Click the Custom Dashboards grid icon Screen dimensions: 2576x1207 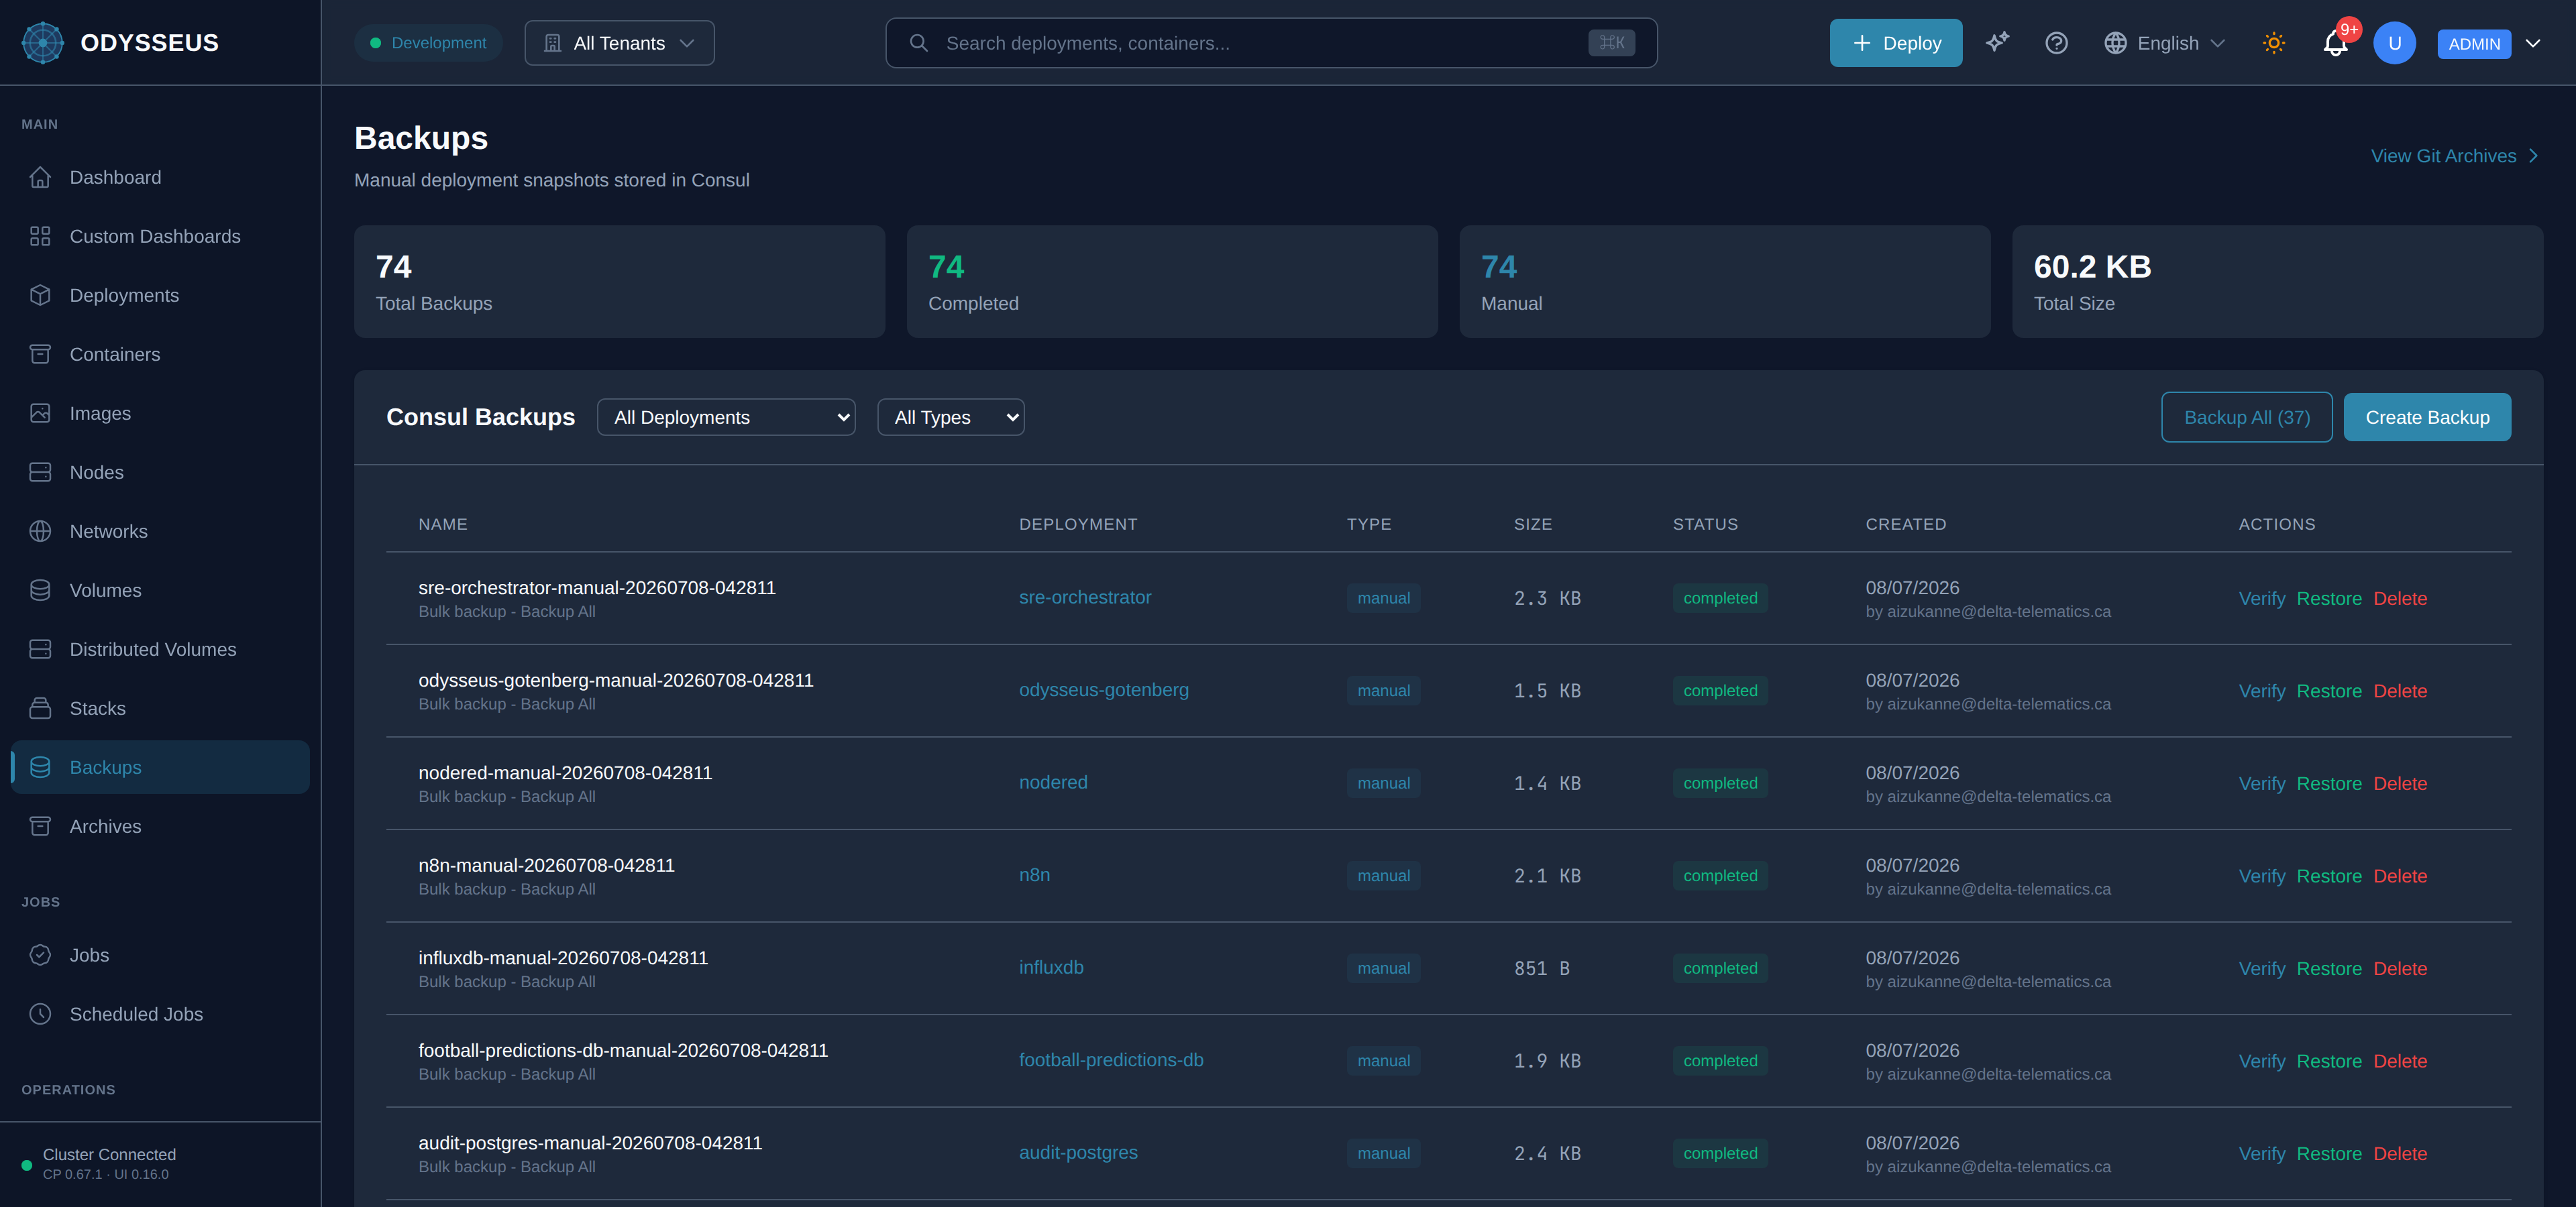coord(40,236)
